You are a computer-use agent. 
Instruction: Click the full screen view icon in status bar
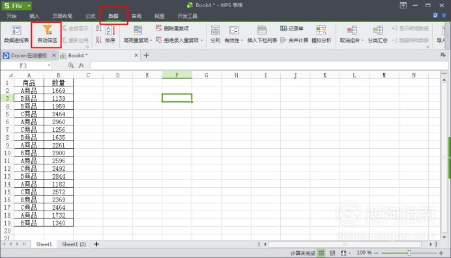(343, 253)
